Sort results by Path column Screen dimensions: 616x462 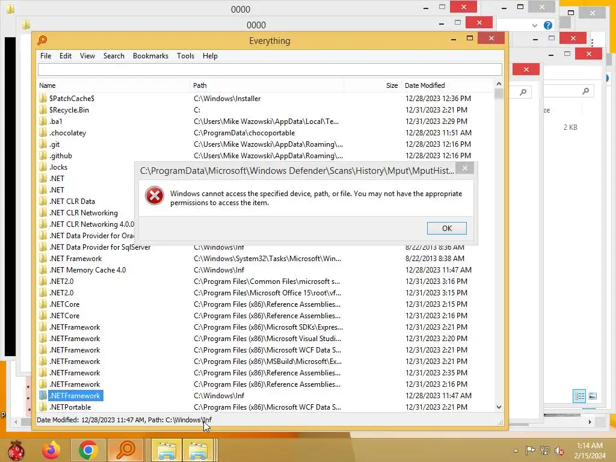tap(266, 85)
